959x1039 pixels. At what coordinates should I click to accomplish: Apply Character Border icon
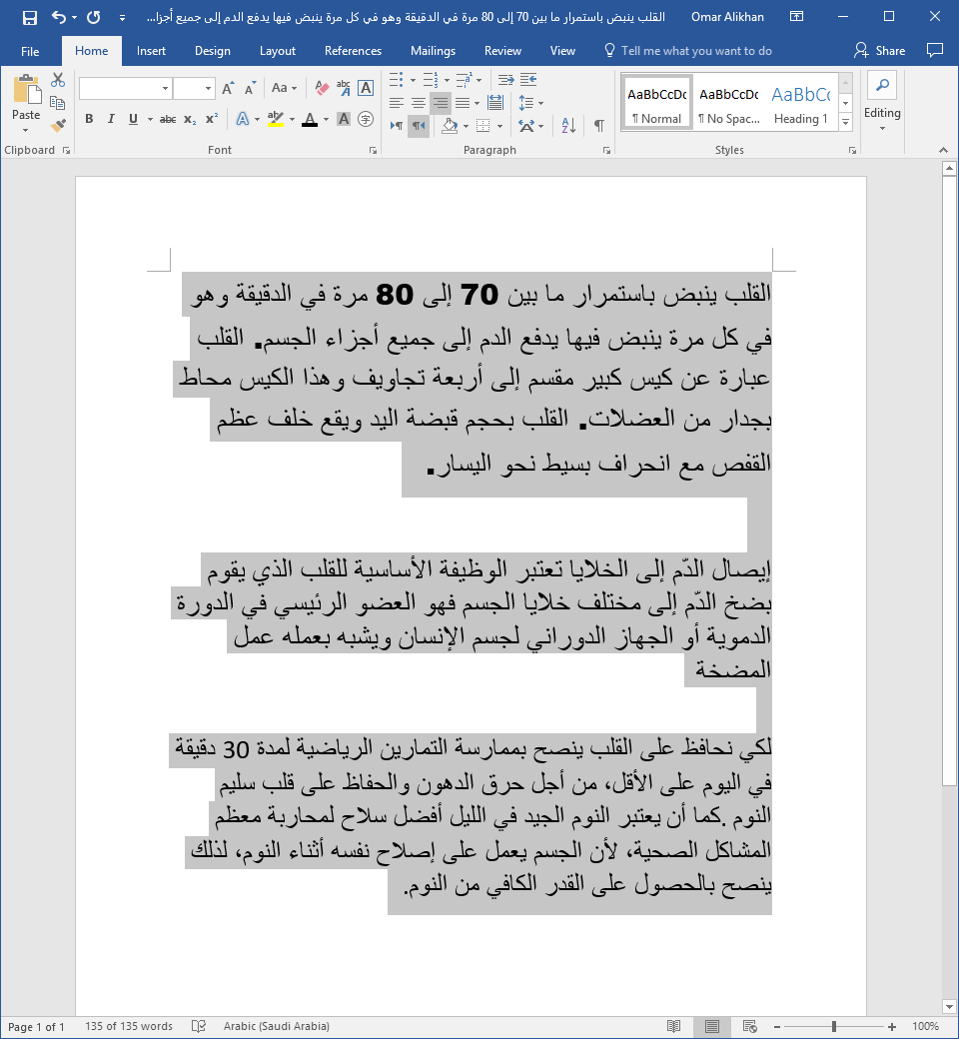coord(366,88)
